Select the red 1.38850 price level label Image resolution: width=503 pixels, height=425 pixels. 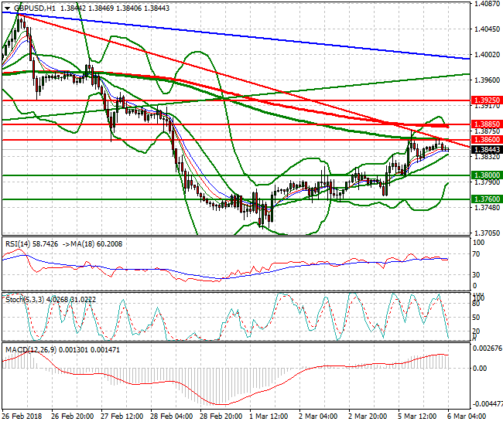487,124
